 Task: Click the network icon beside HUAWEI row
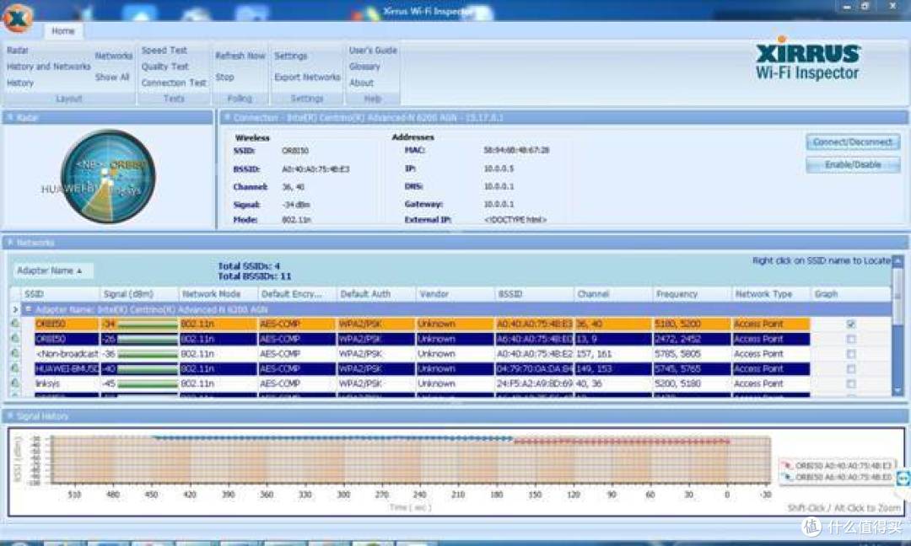[x=14, y=368]
